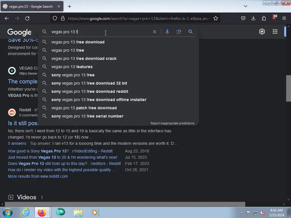
Task: Click inside the Google search input field
Action: coord(100,32)
